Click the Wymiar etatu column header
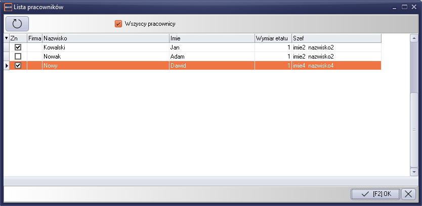Image resolution: width=422 pixels, height=206 pixels. tap(273, 38)
